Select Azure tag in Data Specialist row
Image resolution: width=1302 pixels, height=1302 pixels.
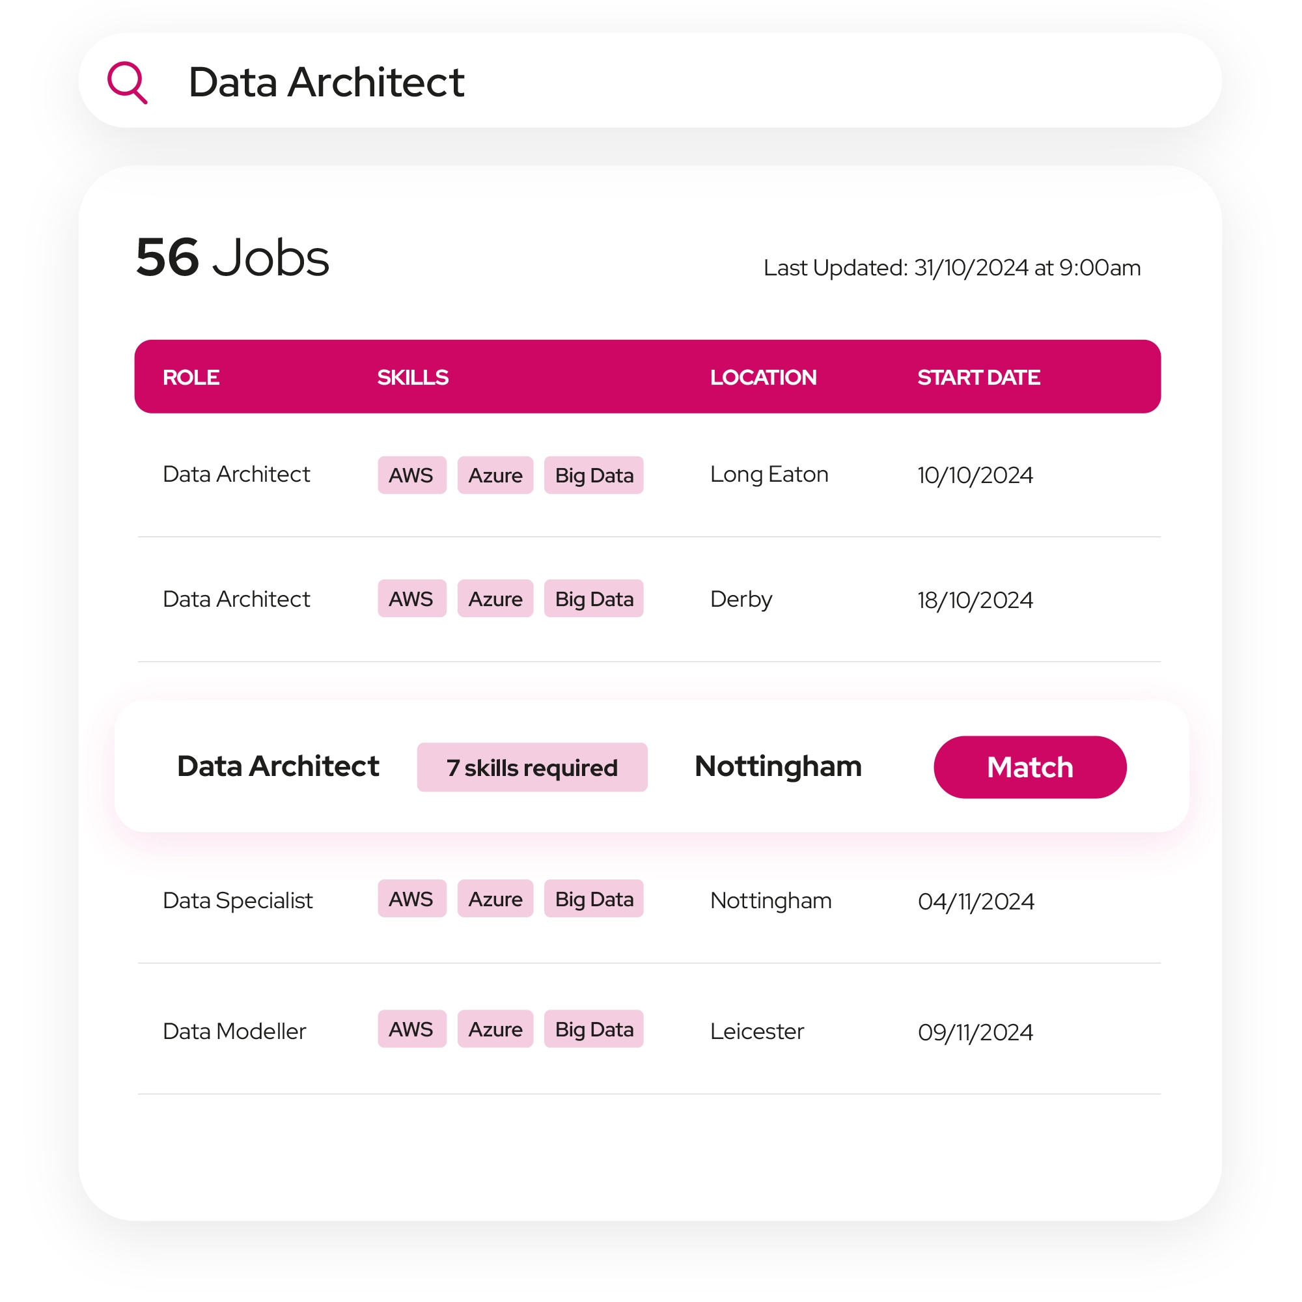[495, 899]
